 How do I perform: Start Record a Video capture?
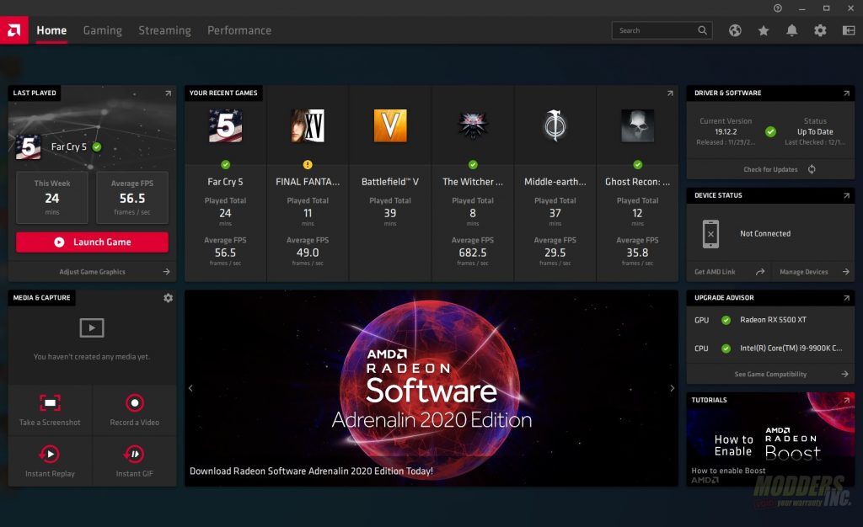pyautogui.click(x=134, y=403)
